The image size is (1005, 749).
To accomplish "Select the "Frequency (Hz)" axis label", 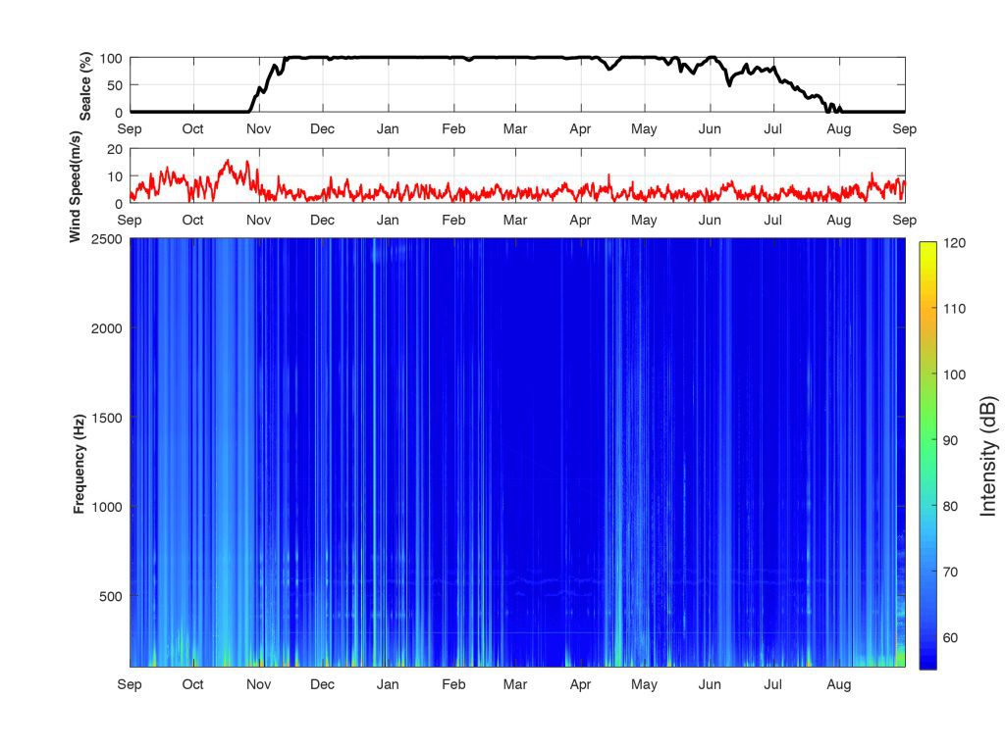I will pyautogui.click(x=79, y=465).
